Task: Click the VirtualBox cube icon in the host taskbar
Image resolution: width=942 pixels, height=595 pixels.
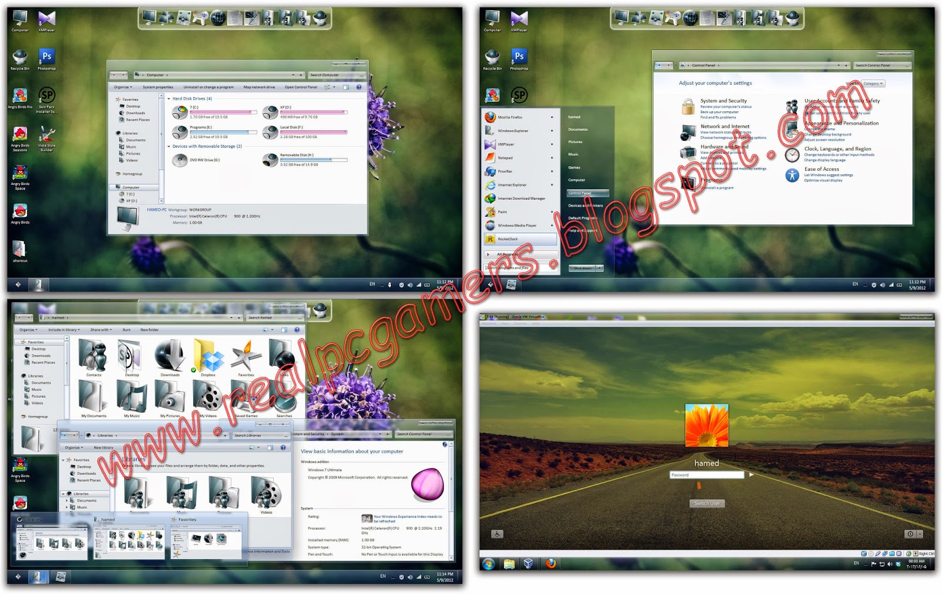Action: coord(528,564)
